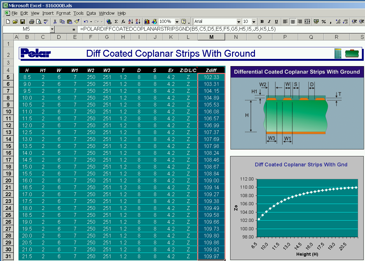Viewport: 365px width, 261px height.
Task: Undo the last action
Action: point(86,22)
